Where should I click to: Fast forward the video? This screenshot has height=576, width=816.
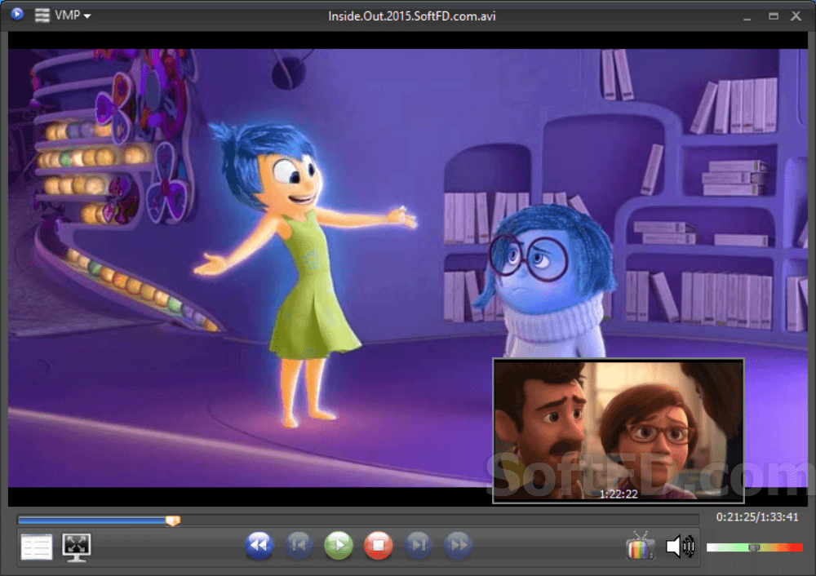458,545
